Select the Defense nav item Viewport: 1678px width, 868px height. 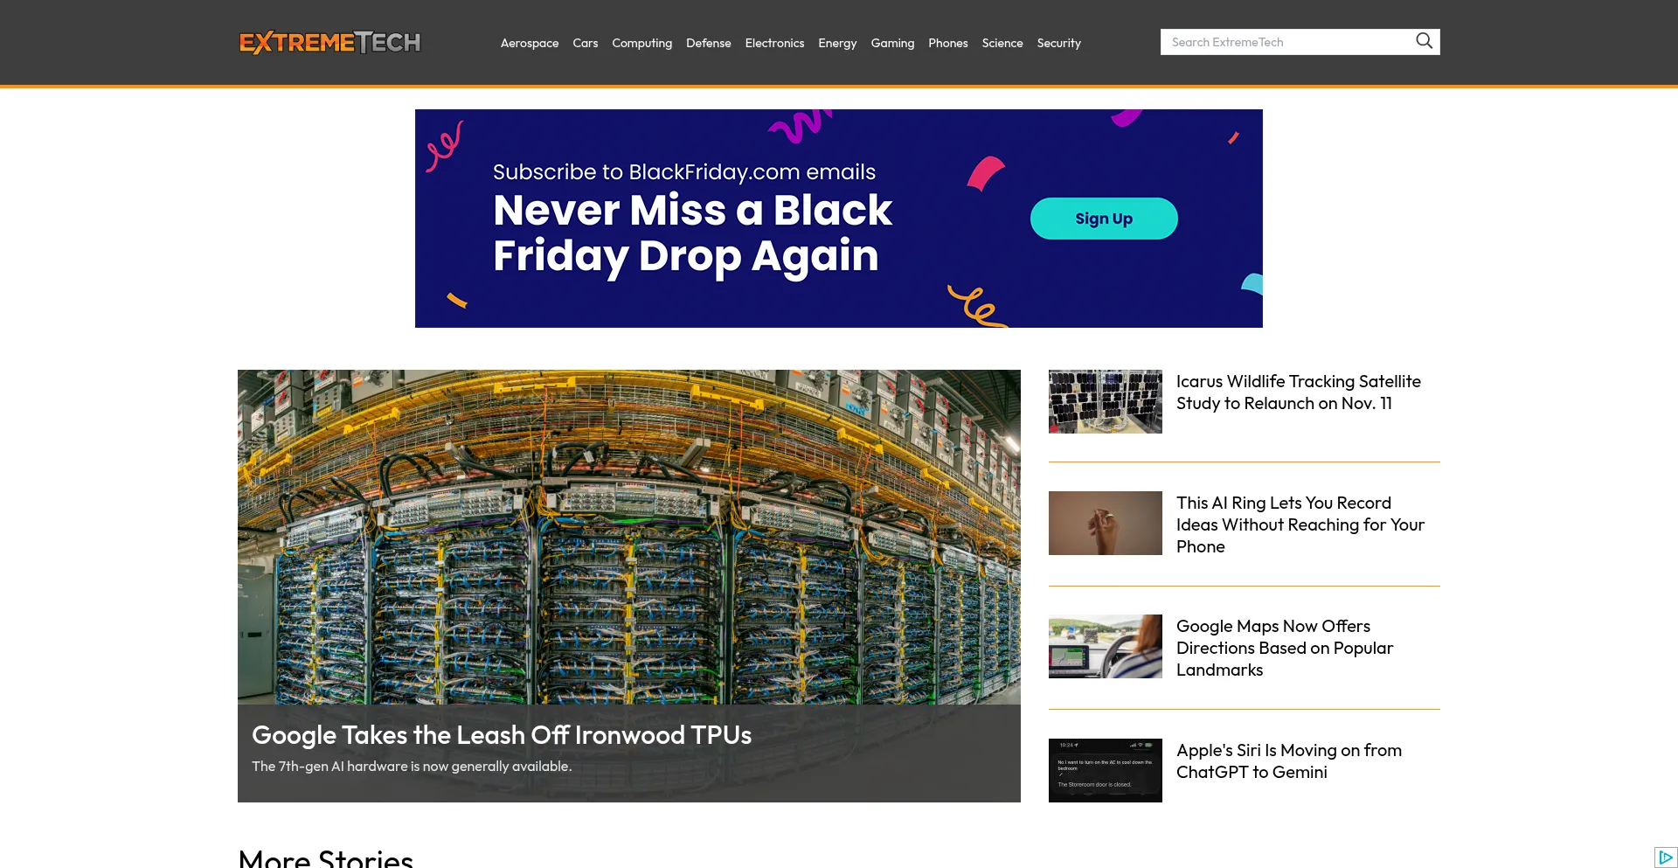click(x=709, y=43)
